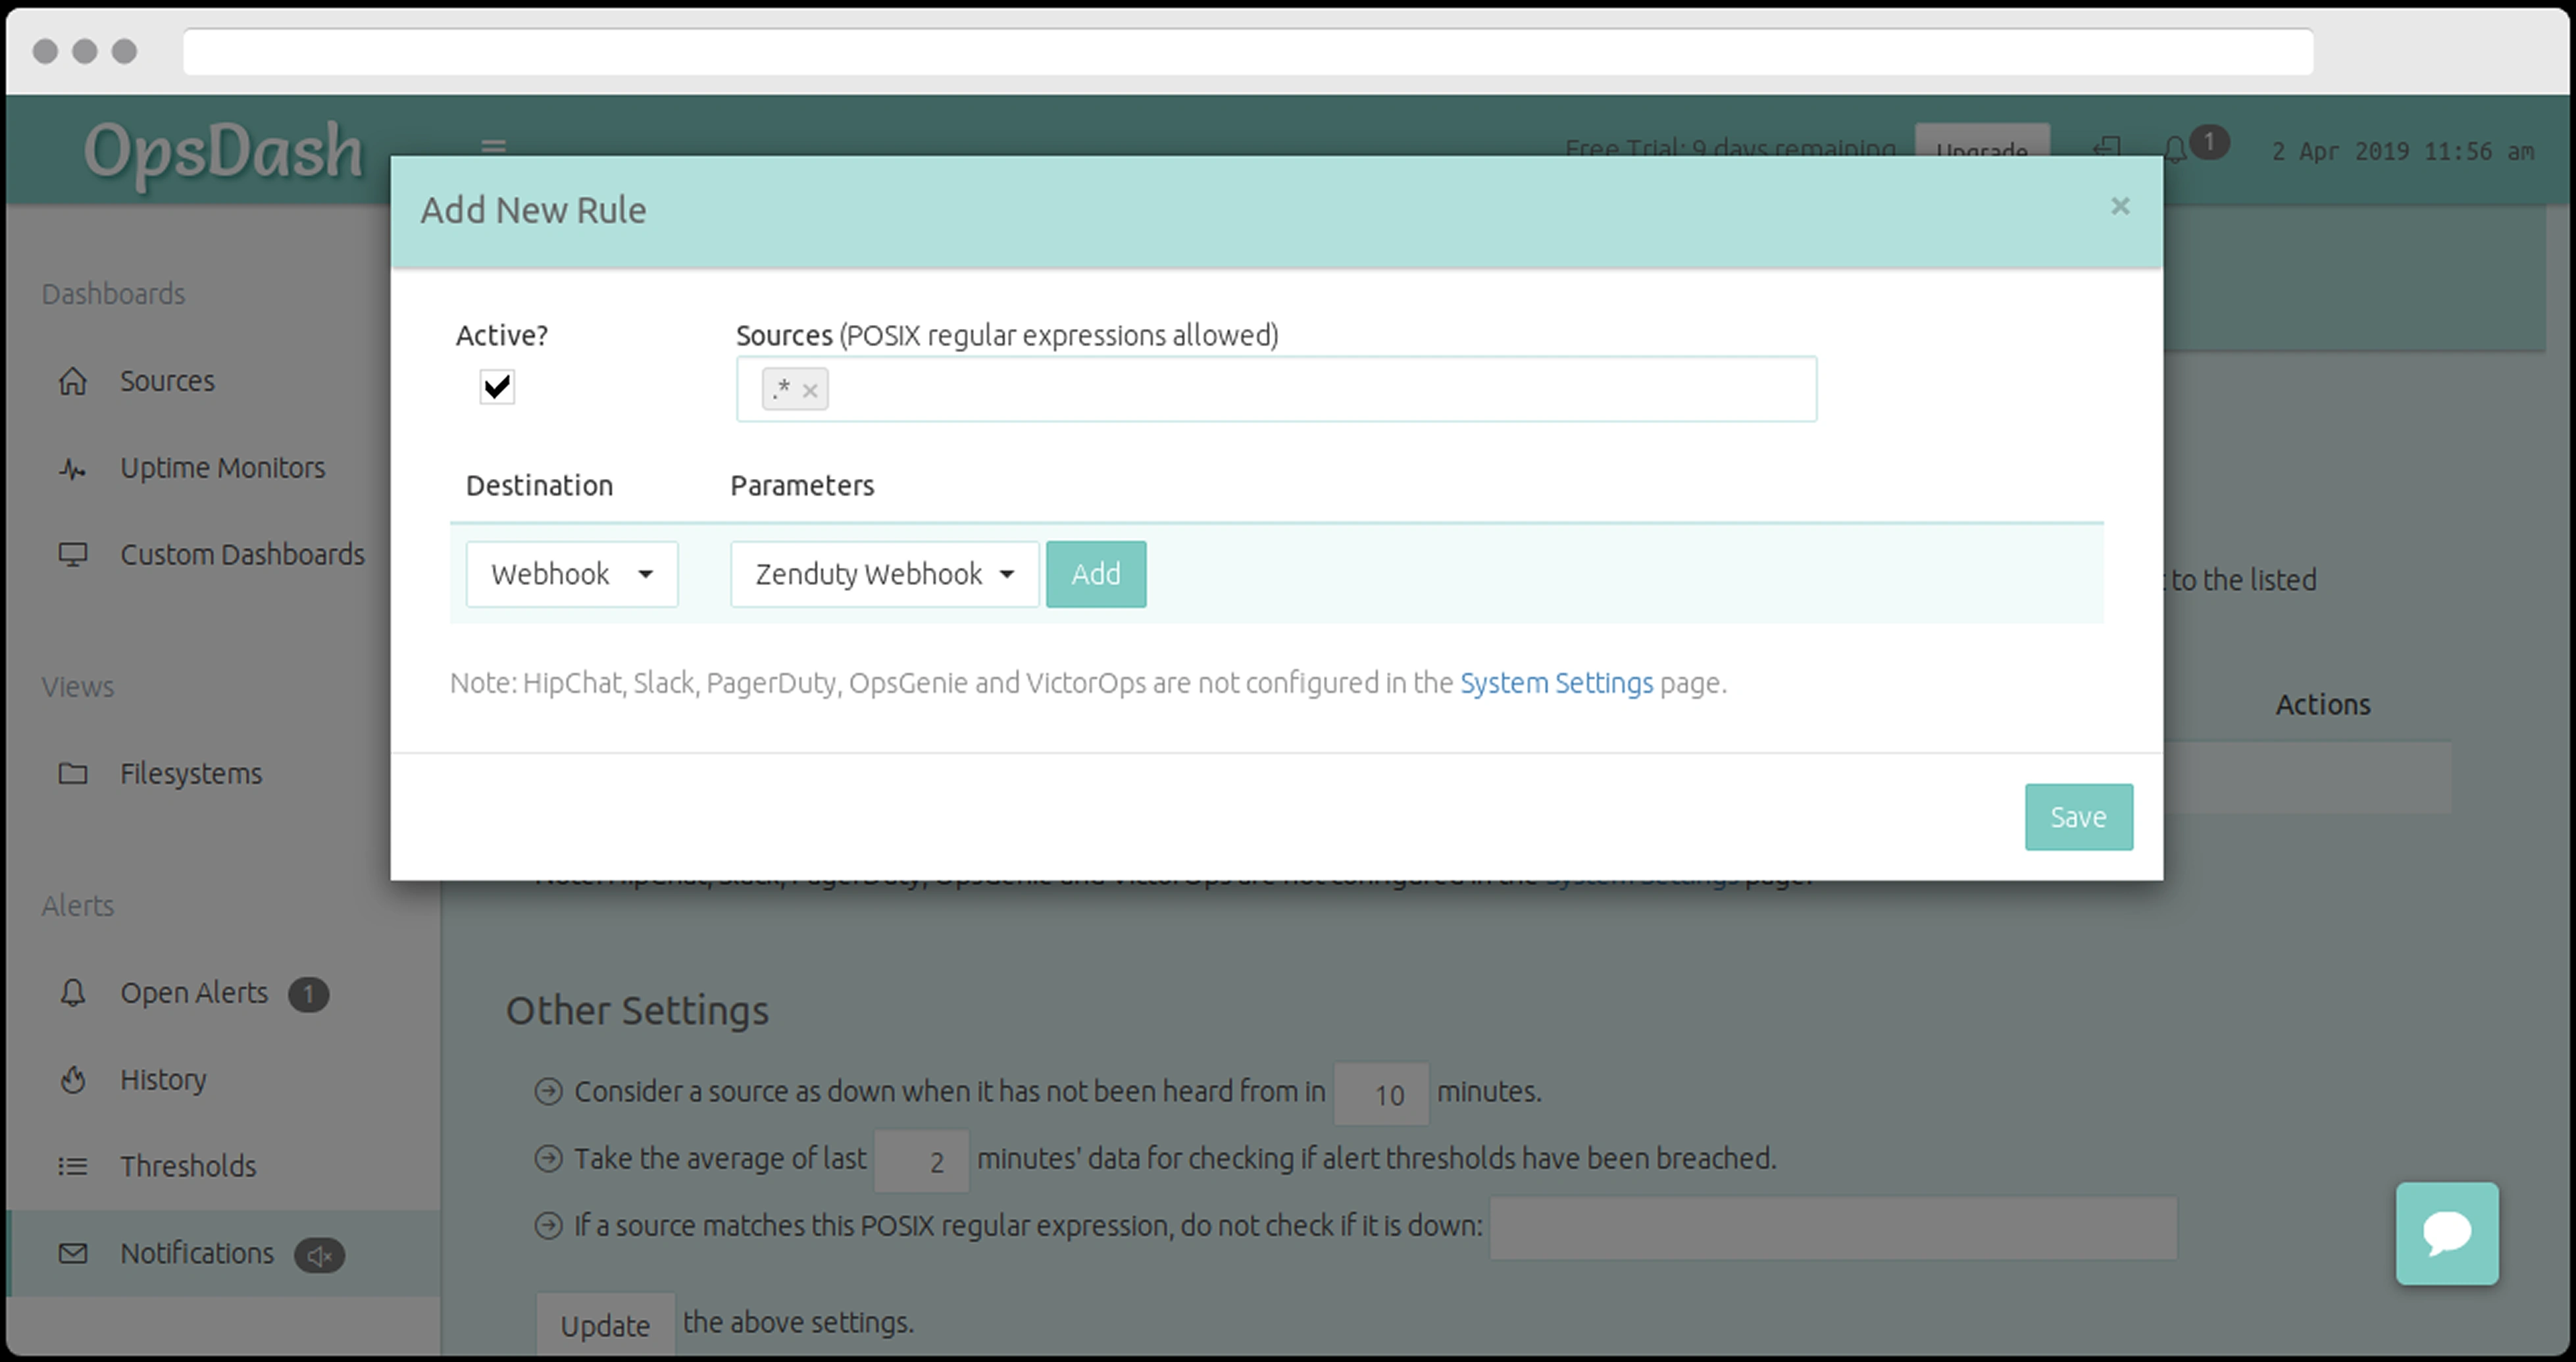Toggle the hamburger menu in the header

493,146
